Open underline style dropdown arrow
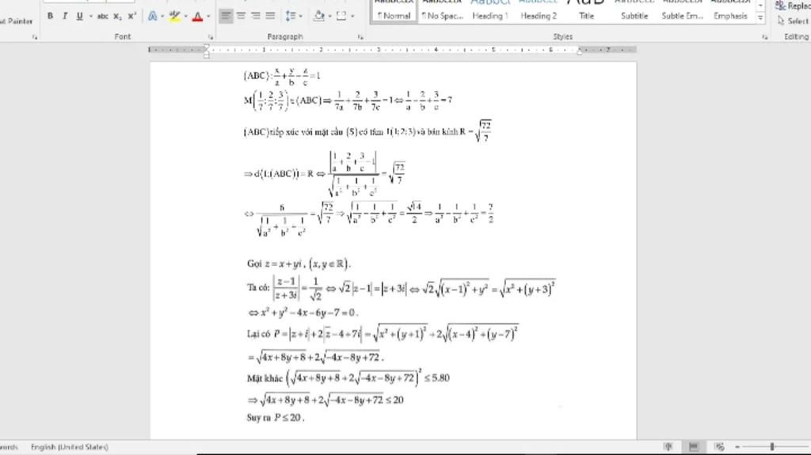 90,16
